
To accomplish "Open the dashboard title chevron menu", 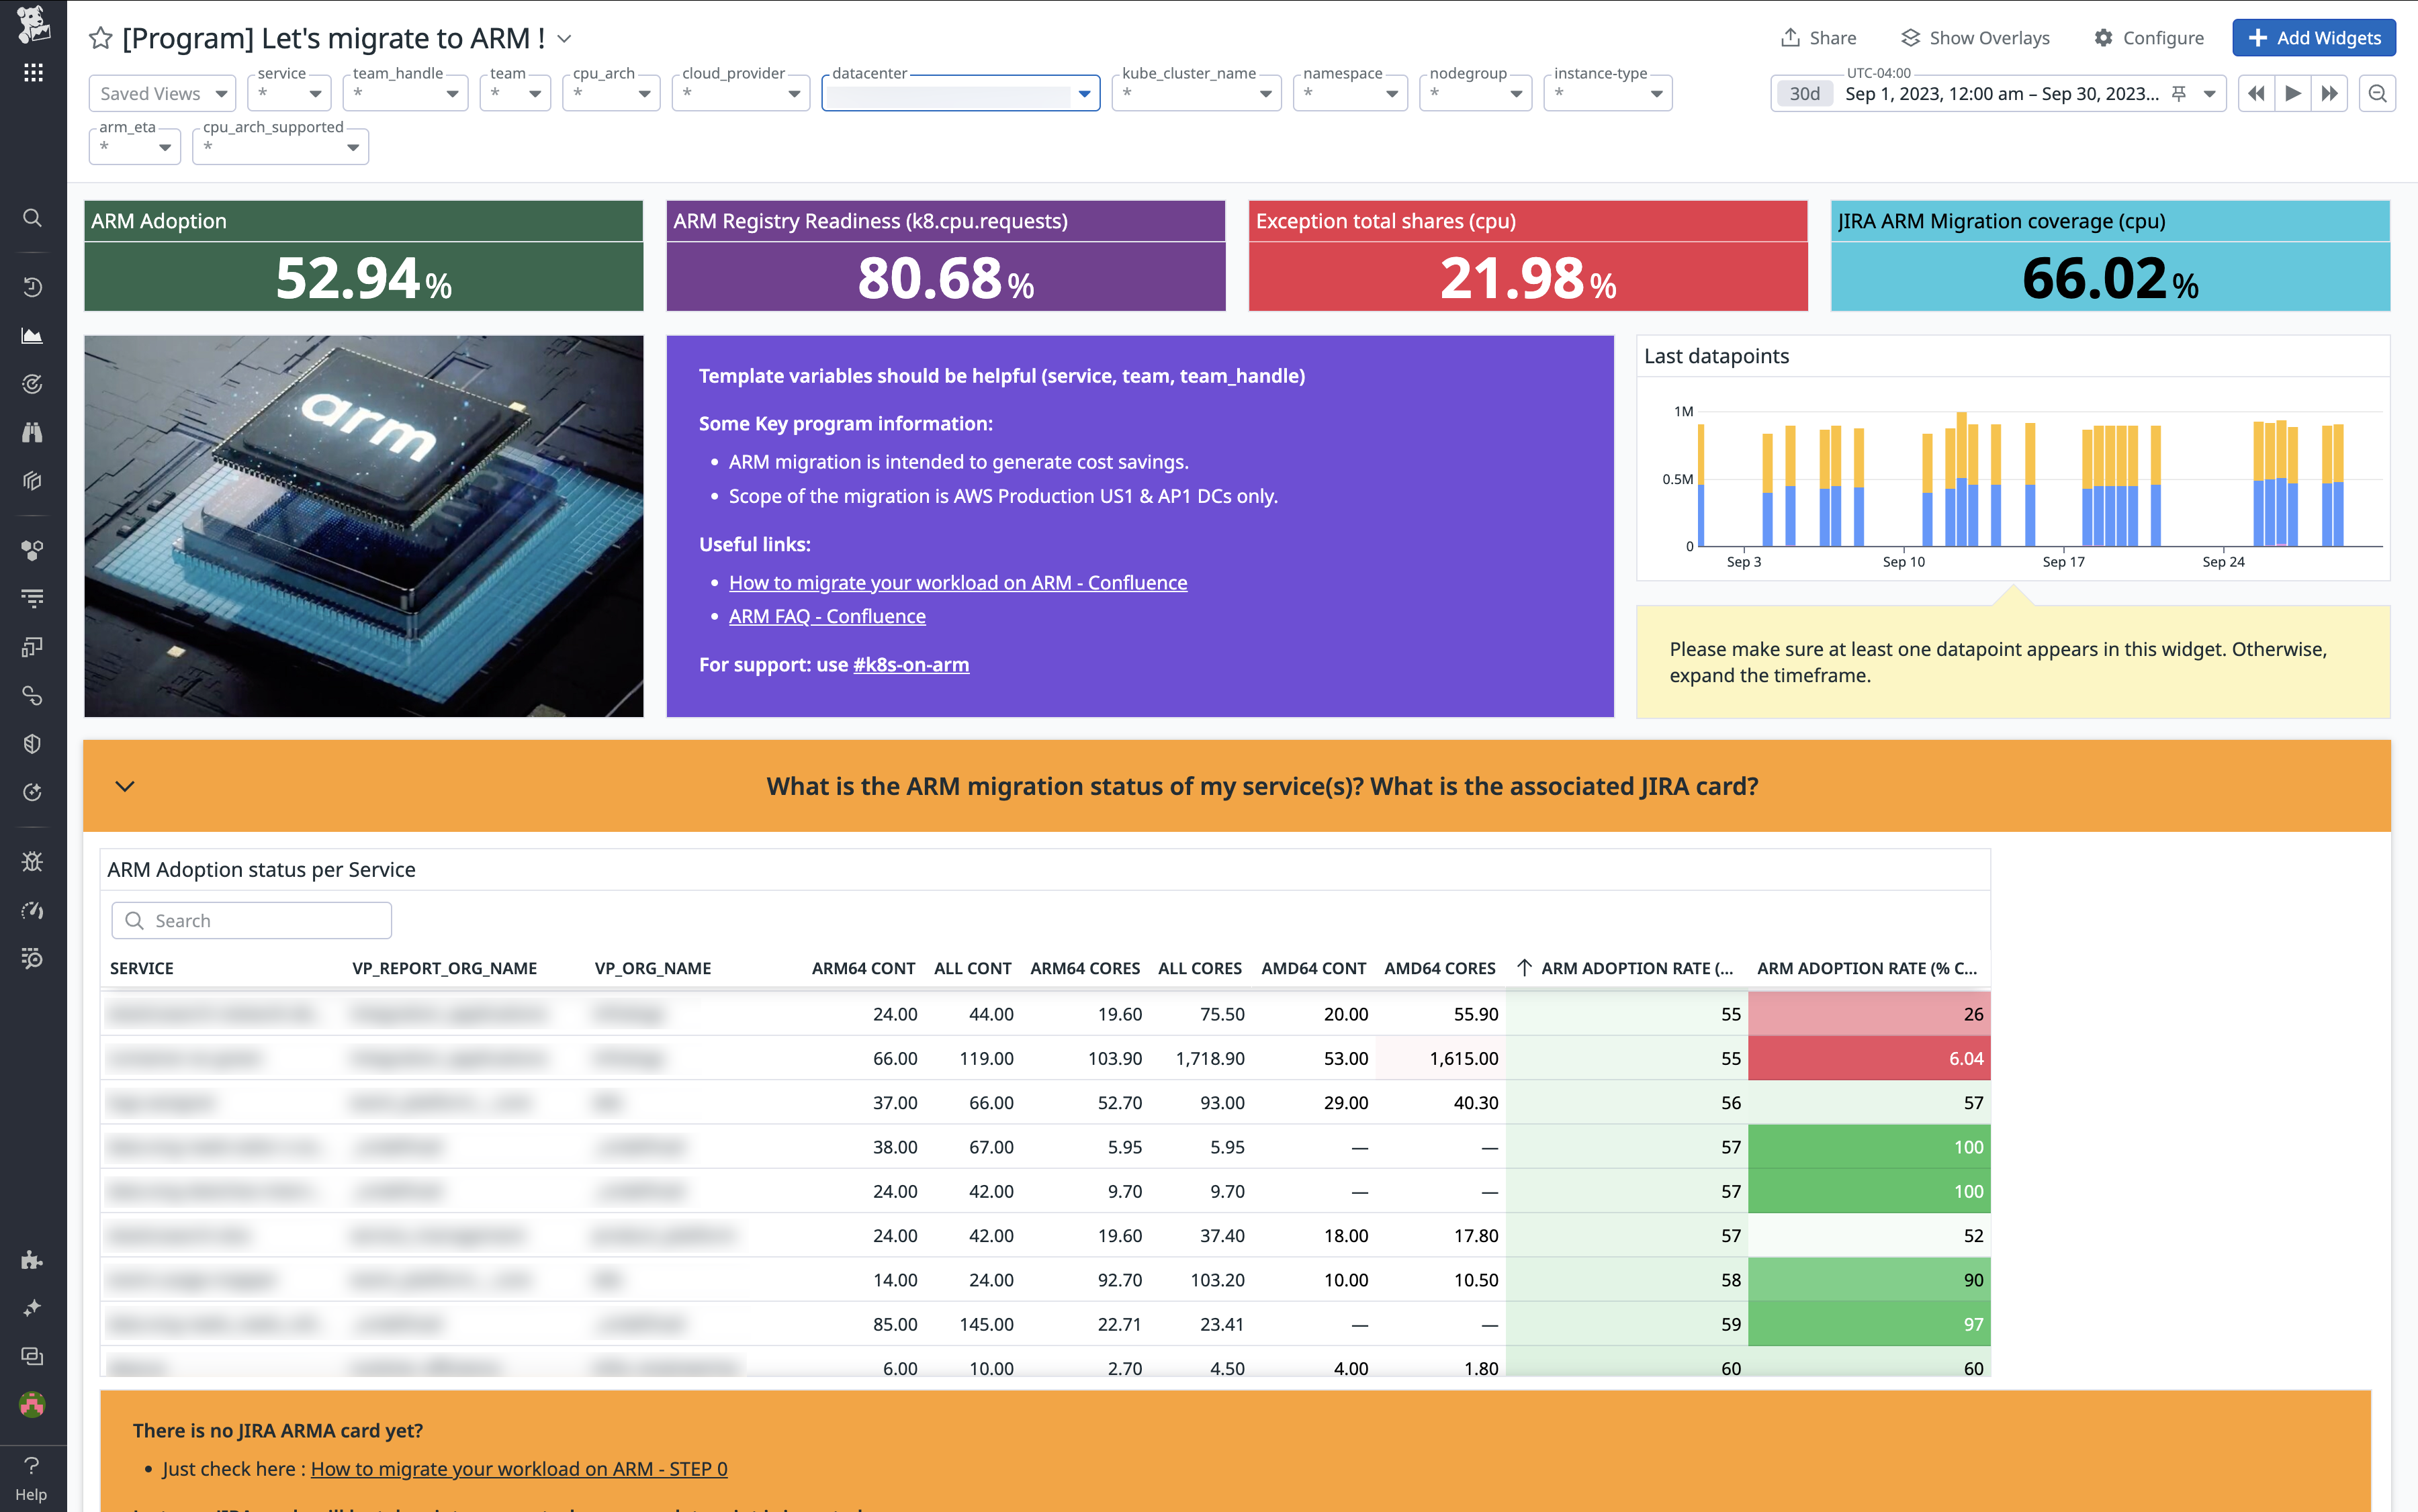I will 564,39.
